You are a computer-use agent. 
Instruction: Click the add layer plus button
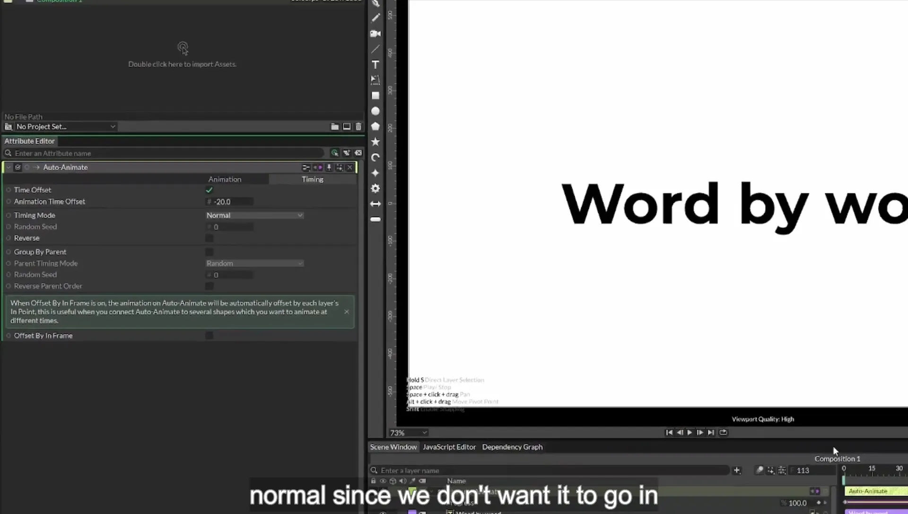(x=737, y=471)
